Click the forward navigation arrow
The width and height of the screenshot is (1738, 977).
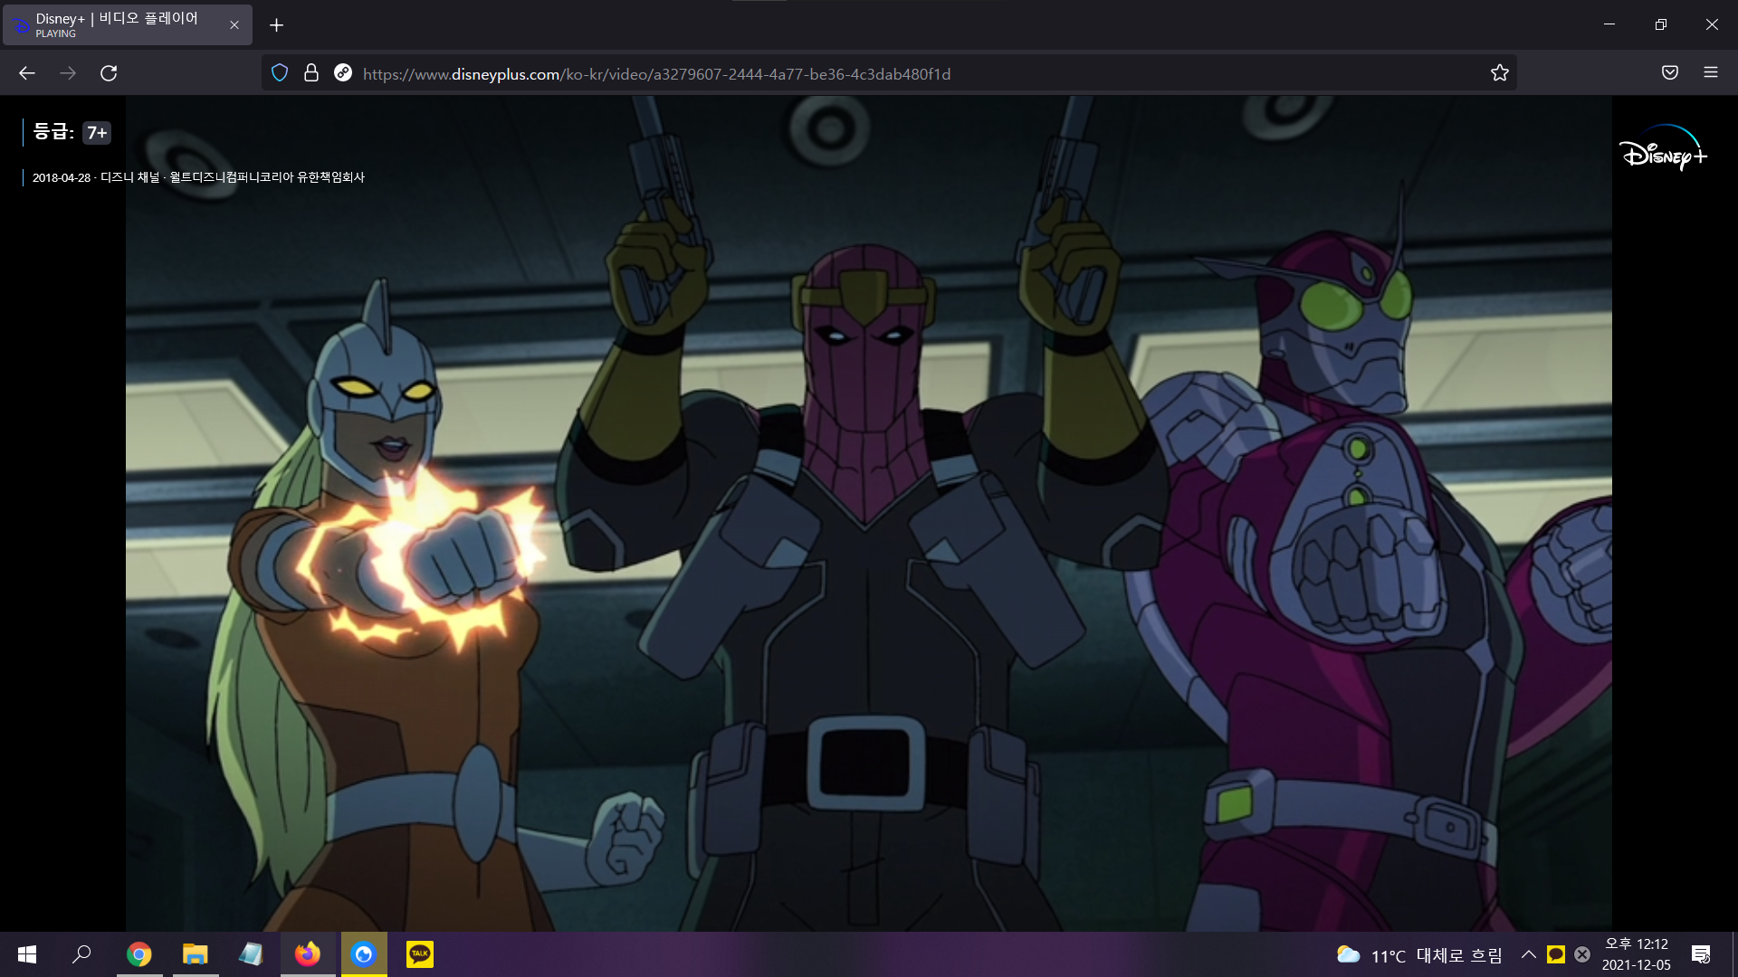click(68, 73)
